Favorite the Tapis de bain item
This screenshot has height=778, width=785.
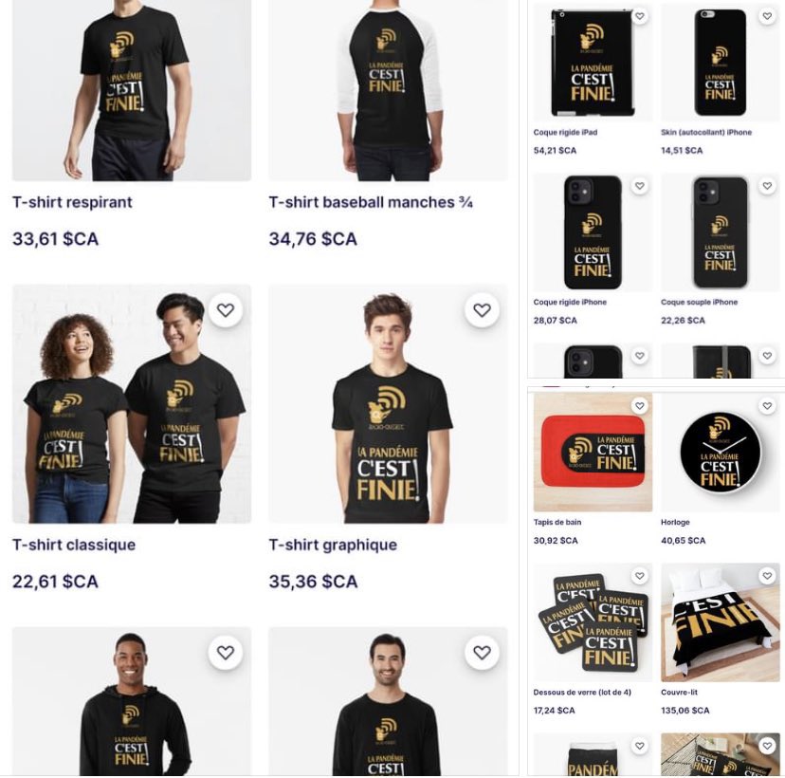(x=640, y=405)
